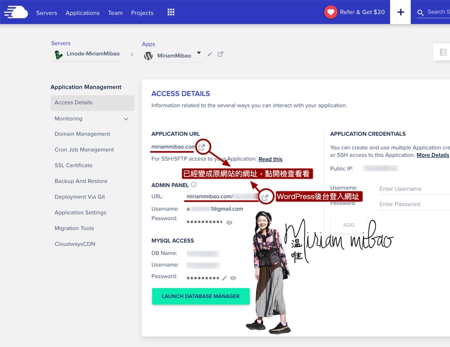The width and height of the screenshot is (450, 347).
Task: Open Application URL external link icon
Action: pos(202,147)
